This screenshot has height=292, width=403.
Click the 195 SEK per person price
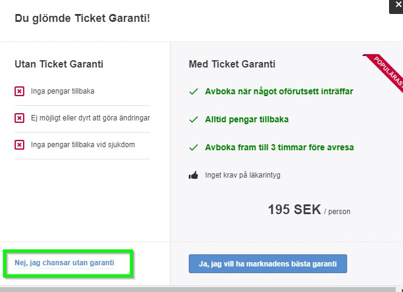pos(309,210)
